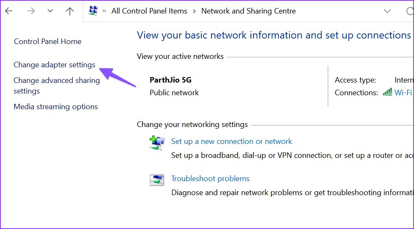The width and height of the screenshot is (414, 229).
Task: Open Set up a new connection or network
Action: pyautogui.click(x=231, y=141)
